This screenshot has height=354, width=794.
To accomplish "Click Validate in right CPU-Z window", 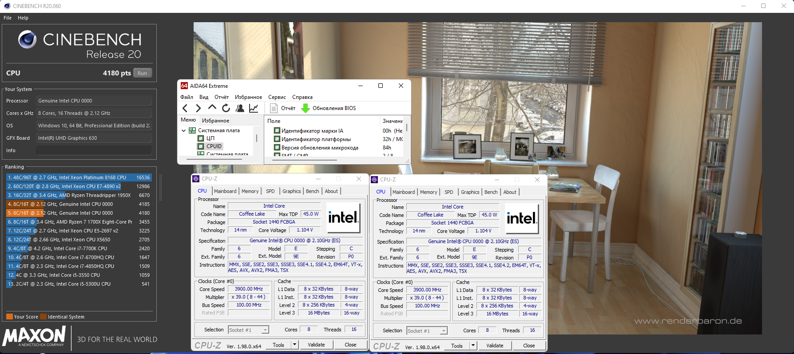I will coord(495,346).
